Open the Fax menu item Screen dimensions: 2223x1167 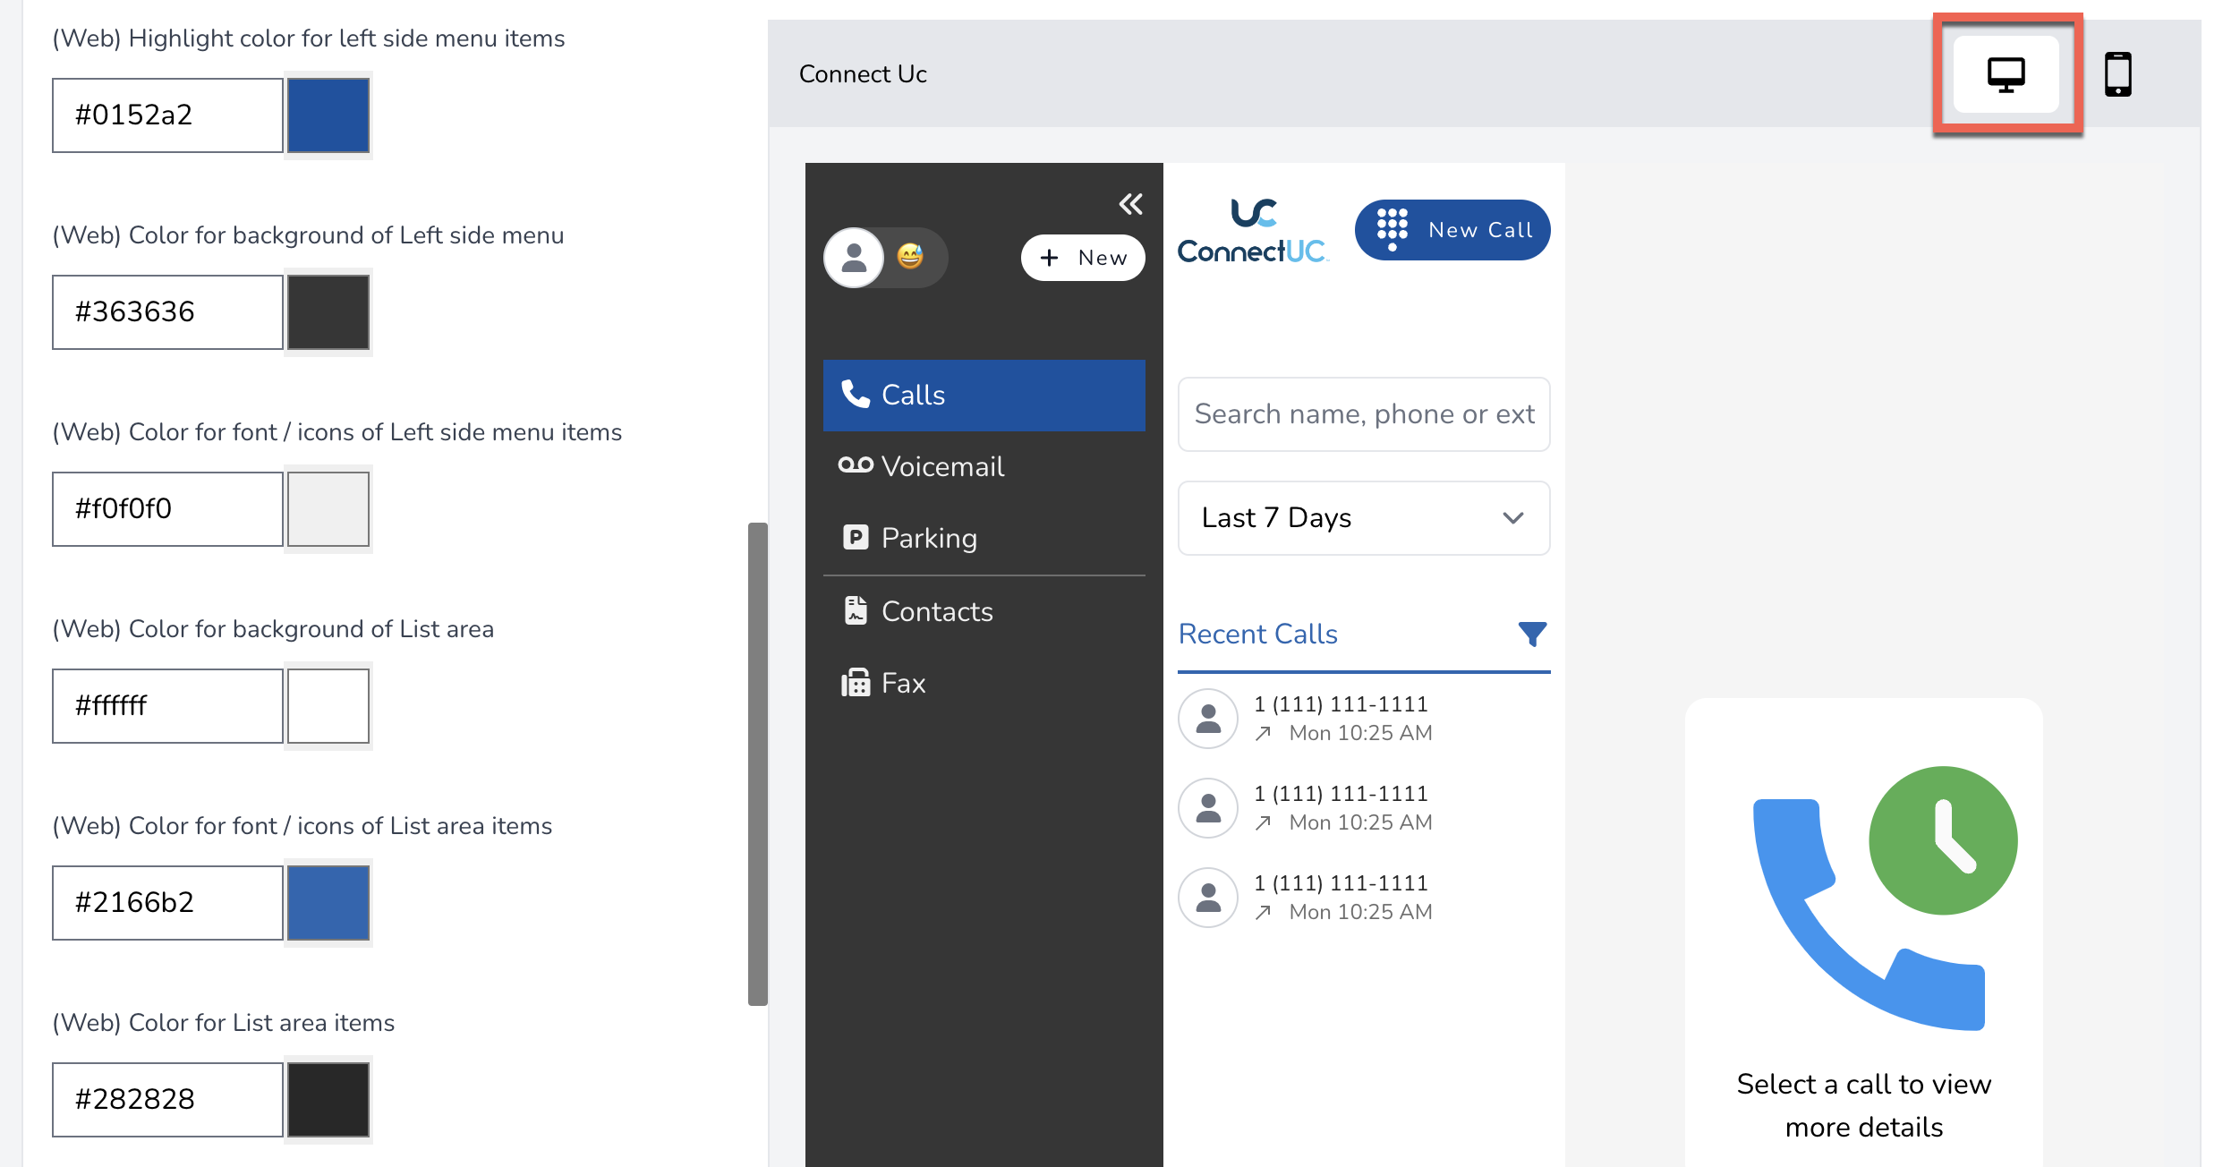pyautogui.click(x=984, y=683)
